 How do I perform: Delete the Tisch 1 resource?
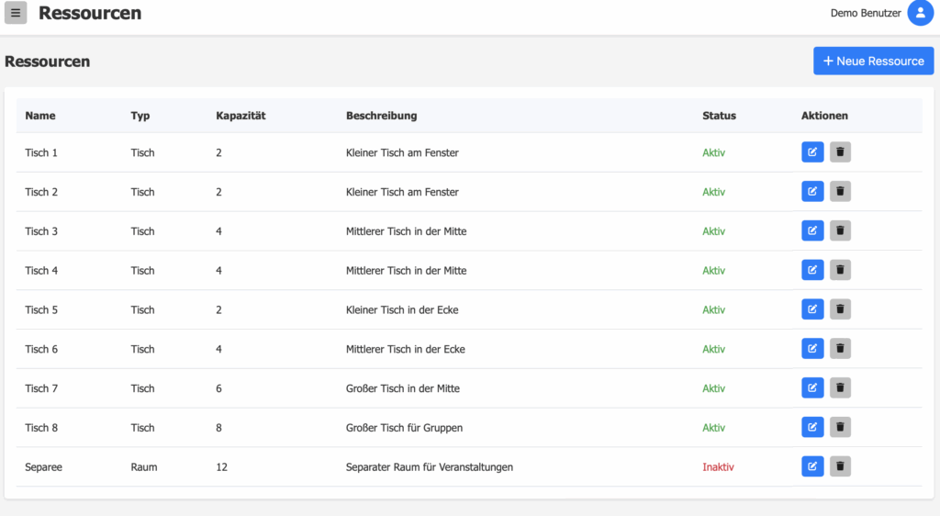point(840,152)
